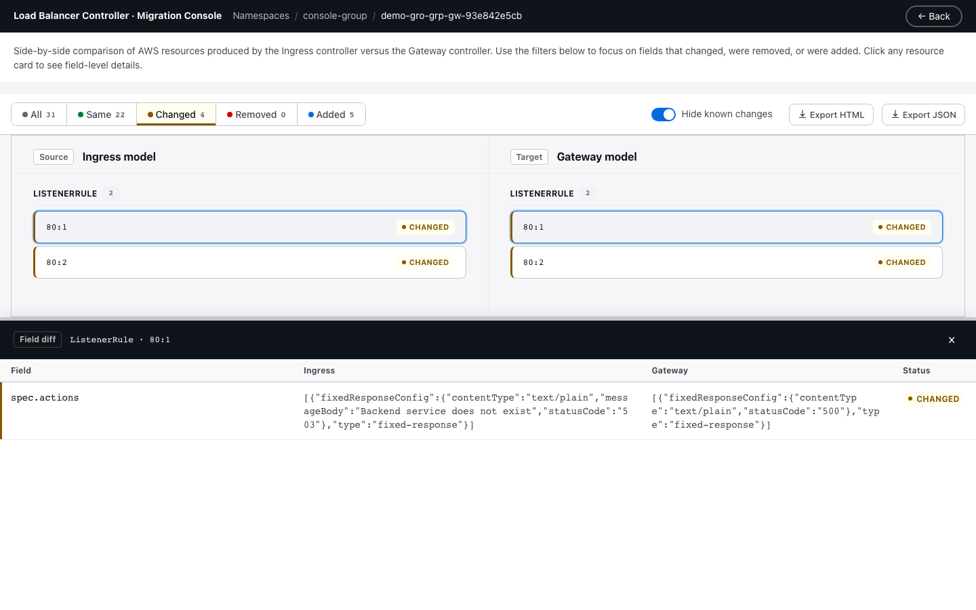This screenshot has width=976, height=610.
Task: Toggle Hide known changes switch
Action: pyautogui.click(x=663, y=115)
